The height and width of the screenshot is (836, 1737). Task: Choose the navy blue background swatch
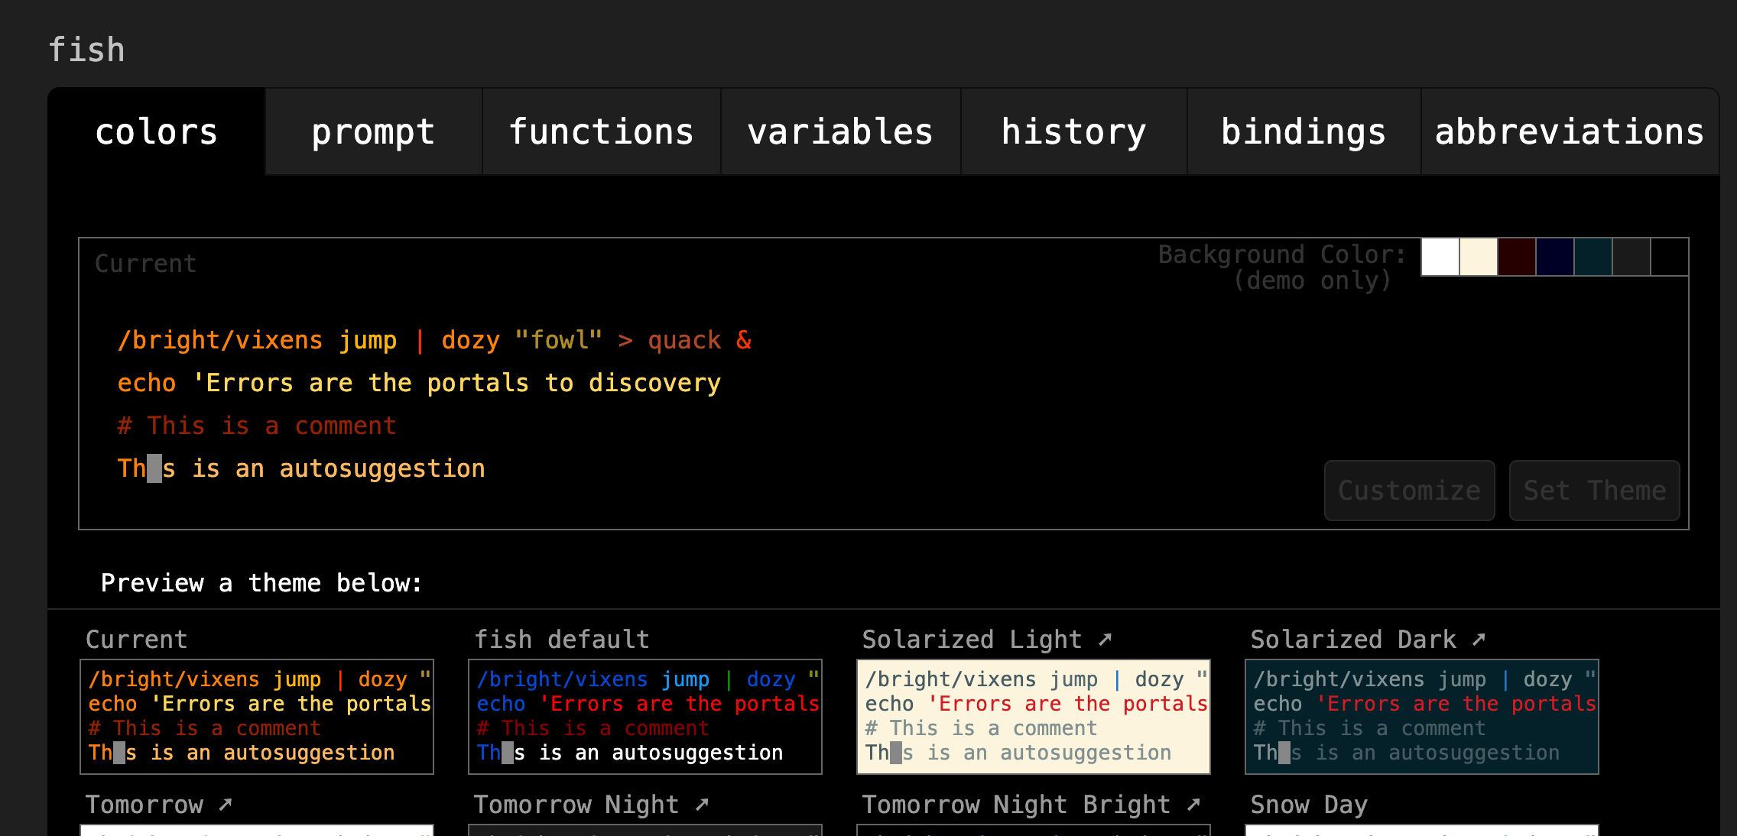[x=1554, y=258]
